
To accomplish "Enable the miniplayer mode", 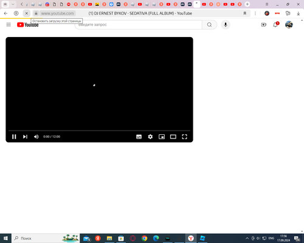I will click(162, 137).
